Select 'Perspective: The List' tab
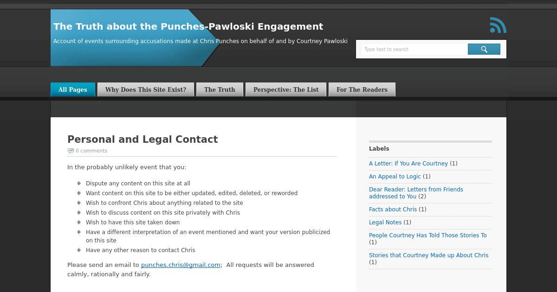Screen dimensions: 557x292 pyautogui.click(x=286, y=89)
